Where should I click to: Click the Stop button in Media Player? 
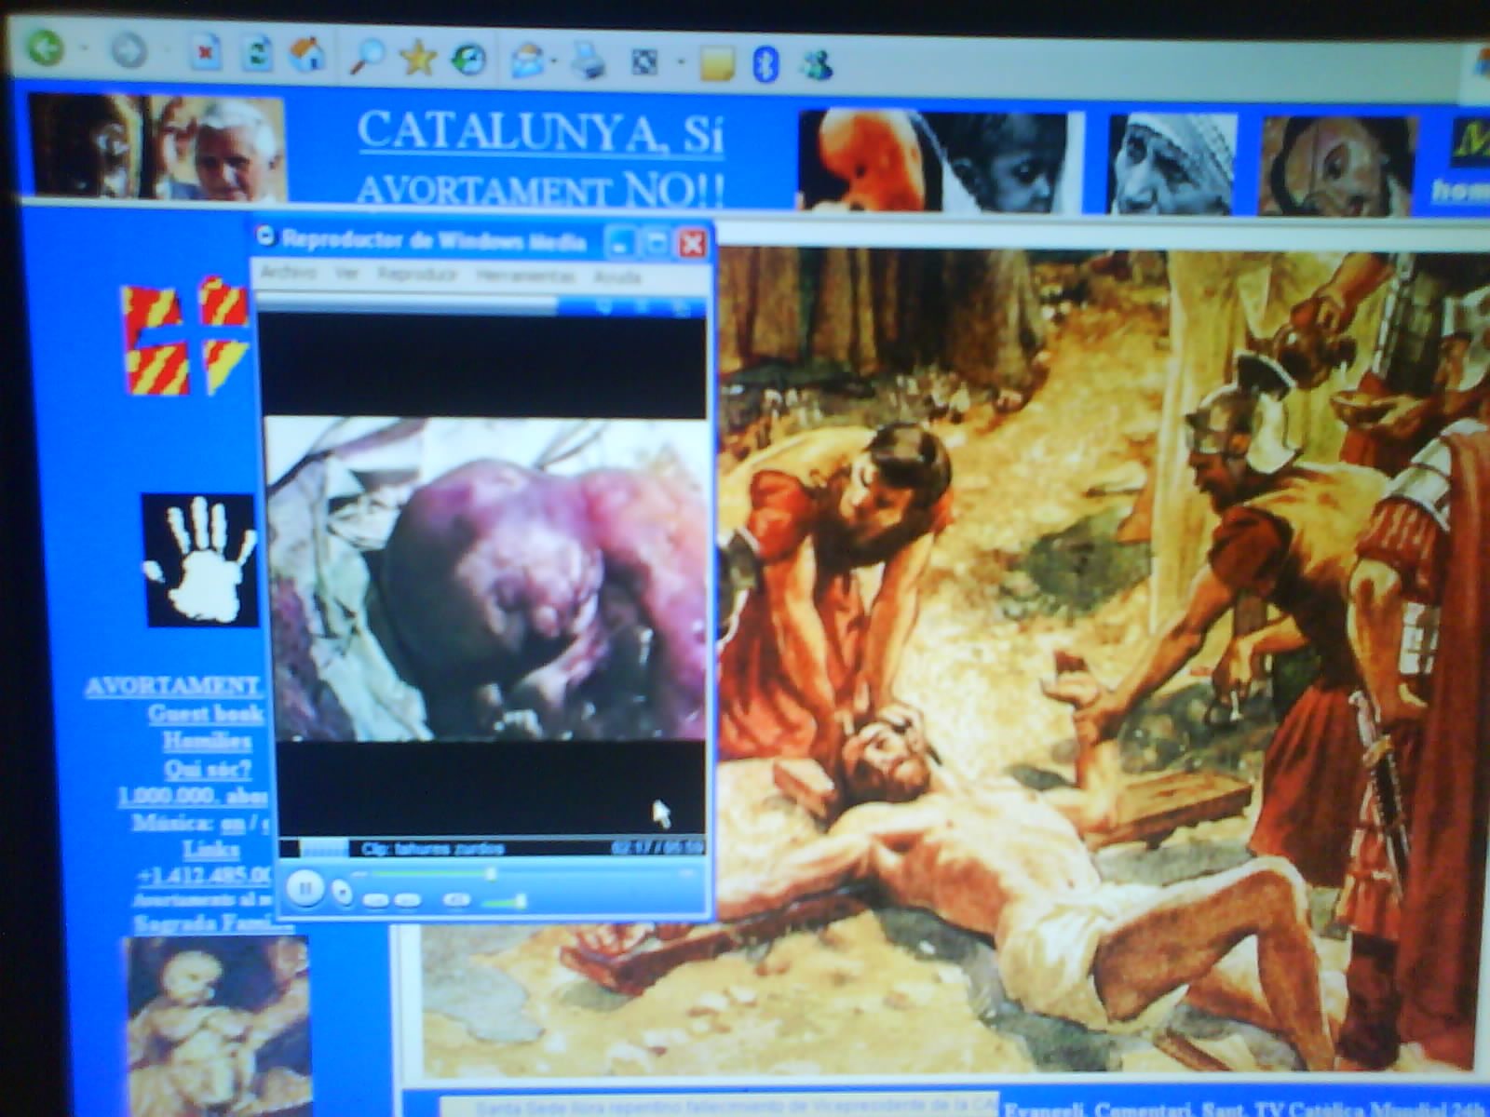[343, 893]
